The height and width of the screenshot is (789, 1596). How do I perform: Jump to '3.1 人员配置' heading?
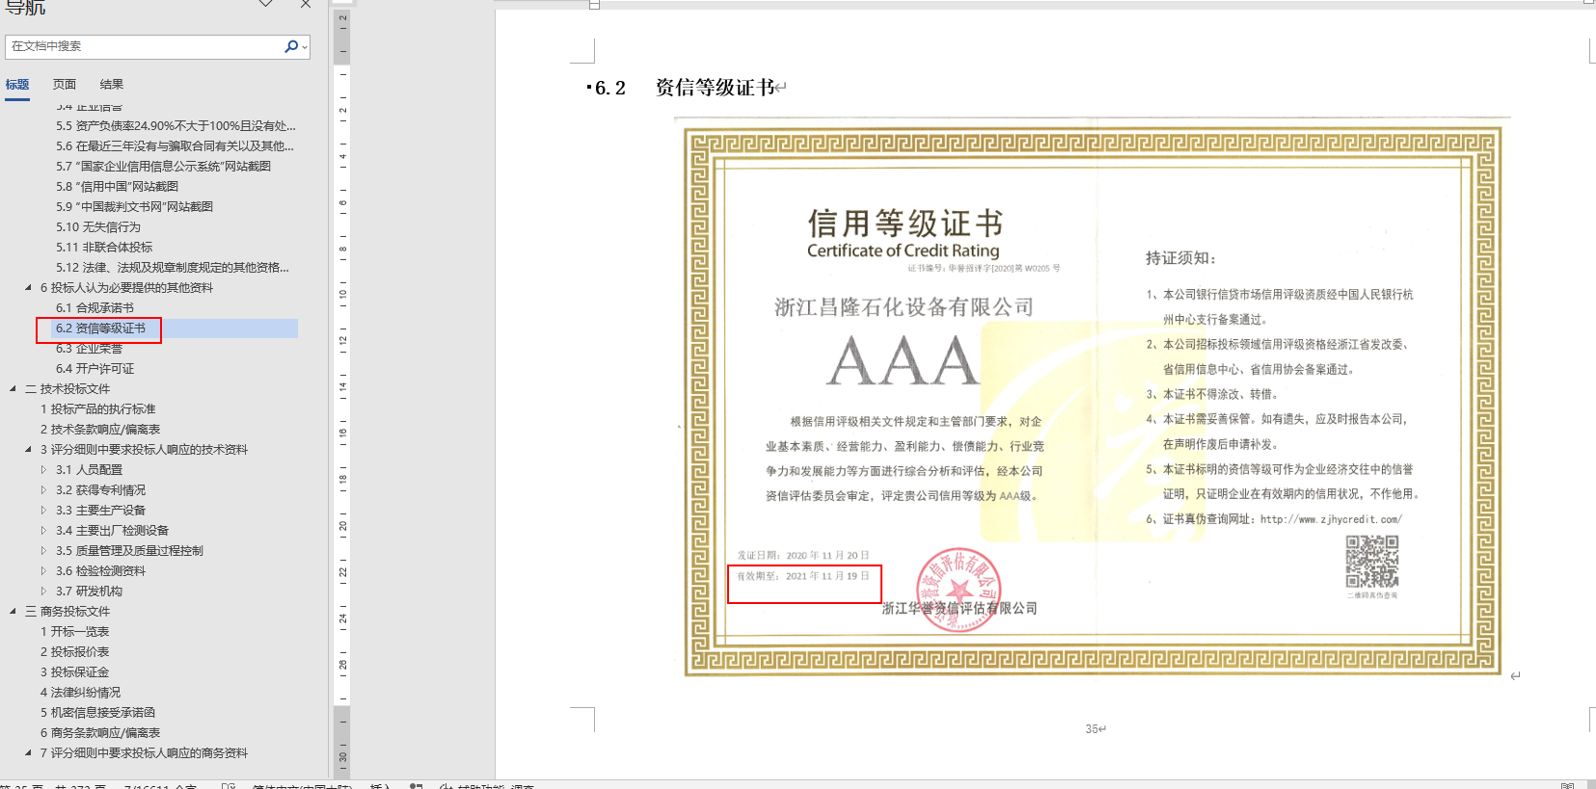click(89, 470)
